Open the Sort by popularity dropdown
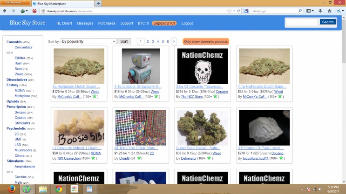Screen dimensions: 346x194 click(88, 41)
